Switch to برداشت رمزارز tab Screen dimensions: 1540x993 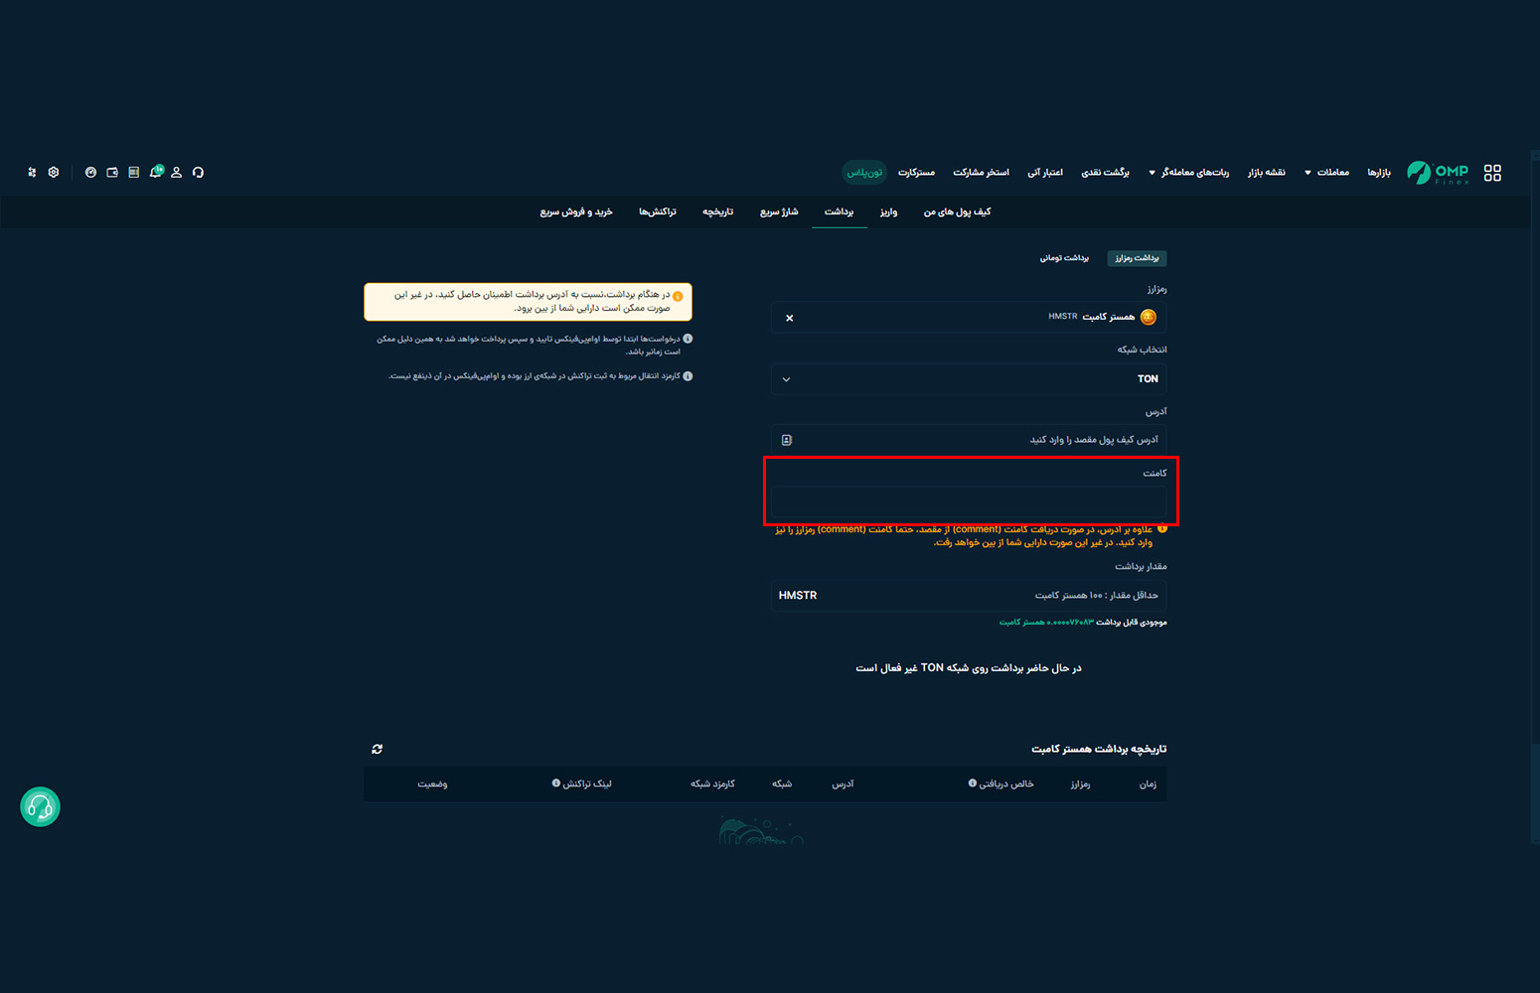1137,258
